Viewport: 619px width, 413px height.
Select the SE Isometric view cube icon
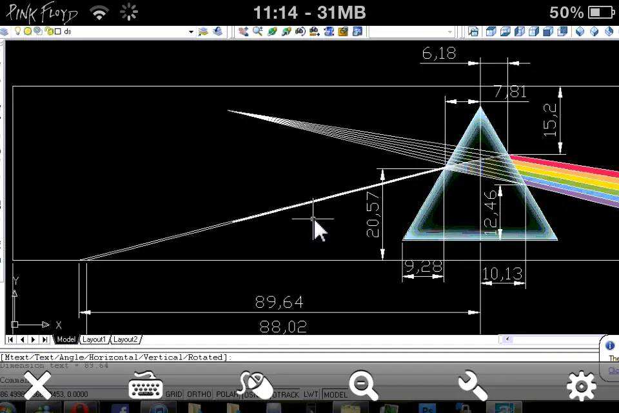[x=594, y=31]
